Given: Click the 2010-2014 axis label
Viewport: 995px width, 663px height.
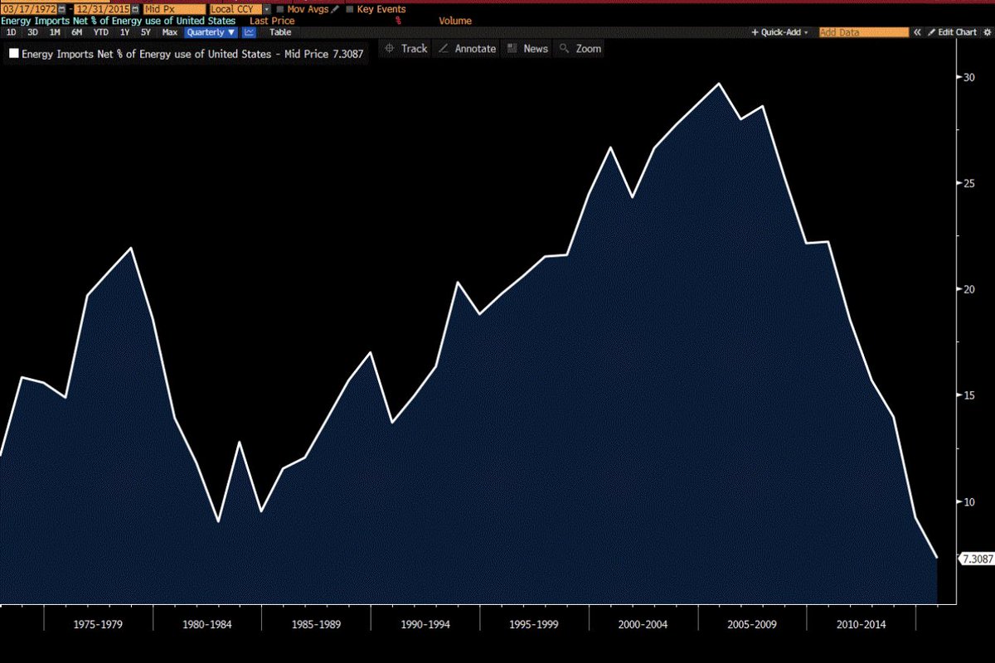Looking at the screenshot, I should 861,623.
